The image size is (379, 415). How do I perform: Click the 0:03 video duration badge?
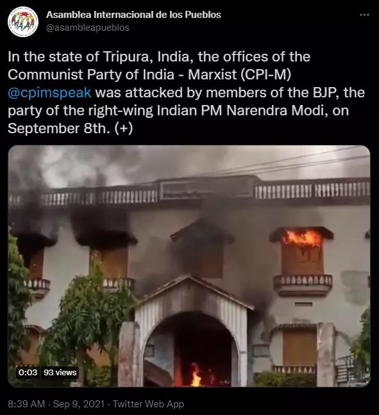coord(28,372)
